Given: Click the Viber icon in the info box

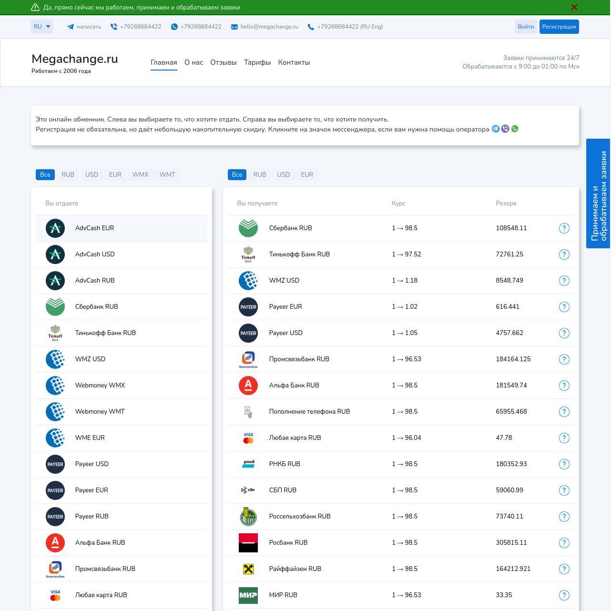Looking at the screenshot, I should [x=505, y=129].
